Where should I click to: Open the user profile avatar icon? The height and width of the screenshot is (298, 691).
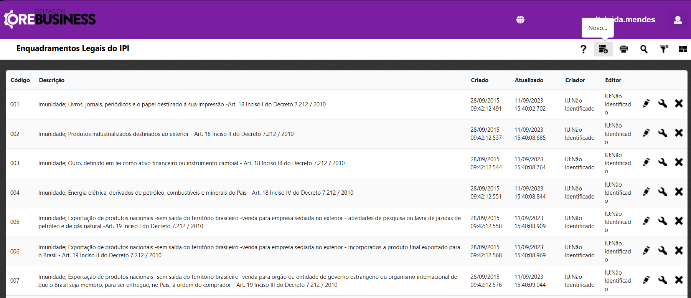coord(678,20)
